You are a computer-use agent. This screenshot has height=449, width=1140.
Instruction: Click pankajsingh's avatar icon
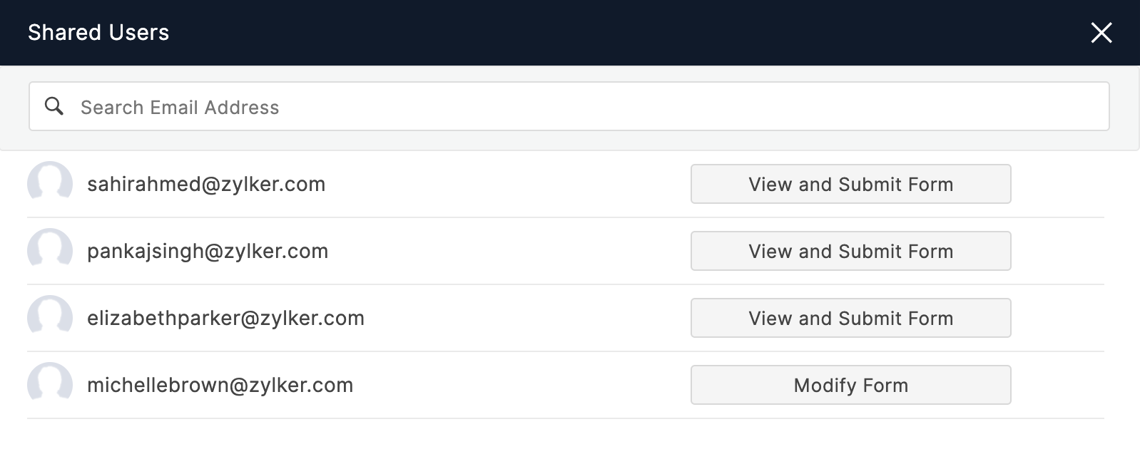click(x=50, y=251)
